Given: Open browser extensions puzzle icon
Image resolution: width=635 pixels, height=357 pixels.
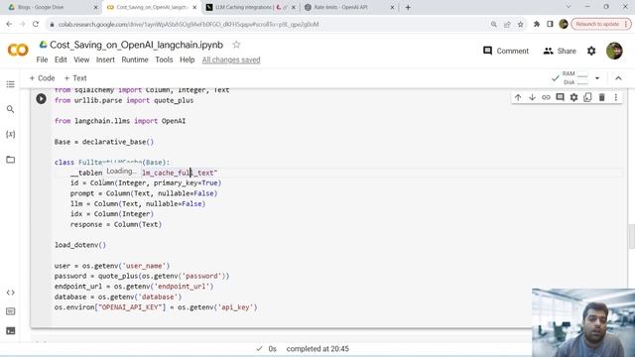Looking at the screenshot, I should pos(537,24).
